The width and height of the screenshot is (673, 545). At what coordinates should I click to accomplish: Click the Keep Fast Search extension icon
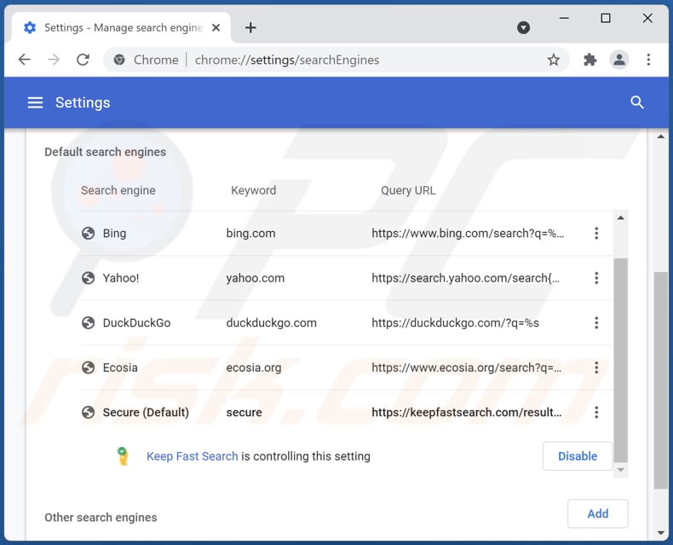click(x=123, y=456)
